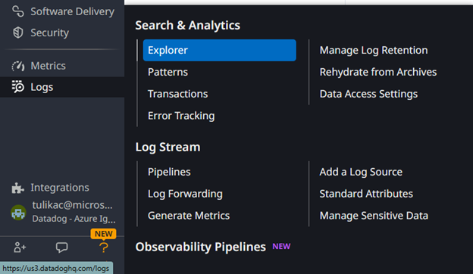Image resolution: width=473 pixels, height=274 pixels.
Task: Open the help question mark icon
Action: click(x=103, y=248)
